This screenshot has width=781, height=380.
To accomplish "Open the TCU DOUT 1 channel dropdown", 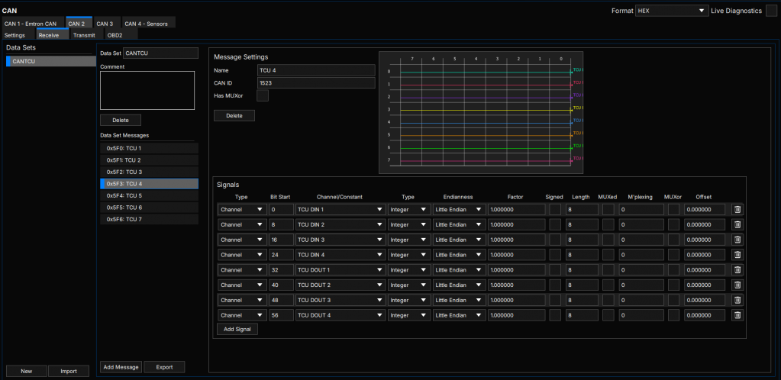I will (x=339, y=270).
